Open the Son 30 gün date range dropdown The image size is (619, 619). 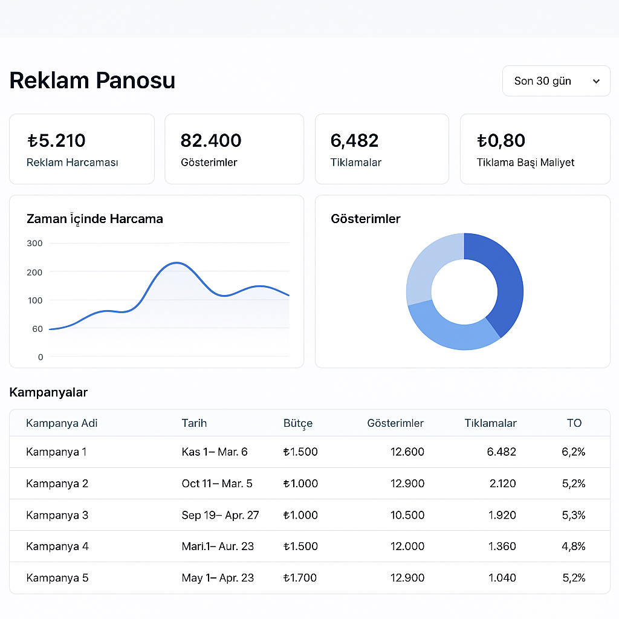pyautogui.click(x=556, y=81)
